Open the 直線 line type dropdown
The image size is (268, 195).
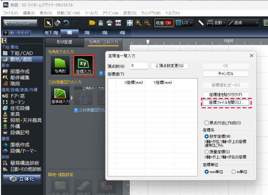click(x=243, y=23)
